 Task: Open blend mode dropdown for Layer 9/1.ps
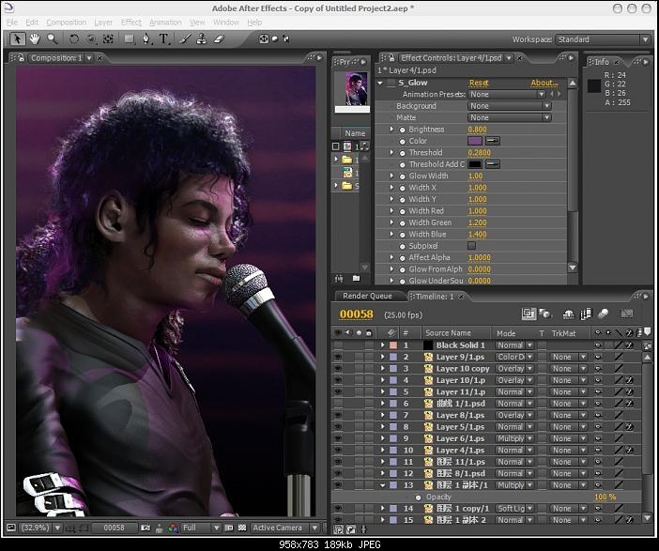(514, 357)
